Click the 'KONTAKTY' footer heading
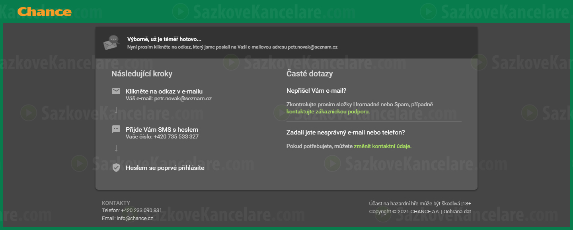573x230 pixels. pos(116,203)
